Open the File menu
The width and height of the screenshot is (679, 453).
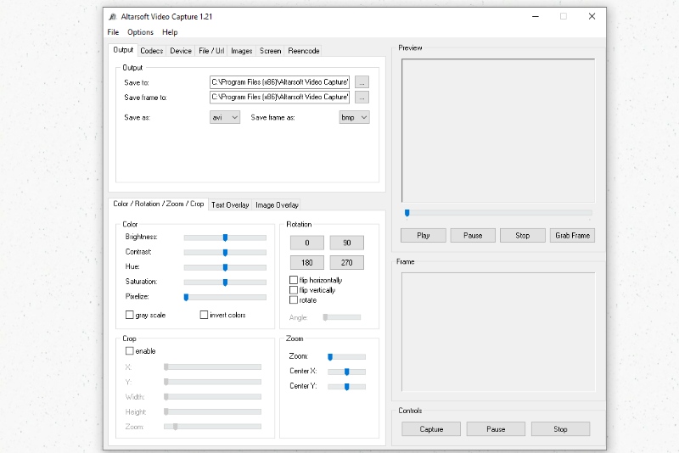pos(113,32)
